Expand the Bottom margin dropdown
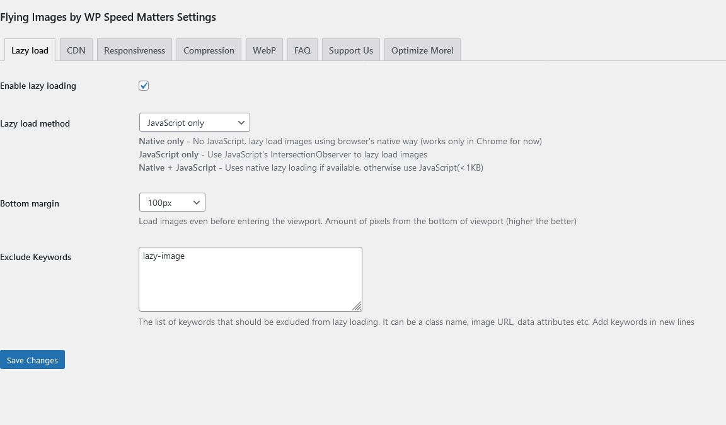The image size is (726, 425). tap(172, 203)
